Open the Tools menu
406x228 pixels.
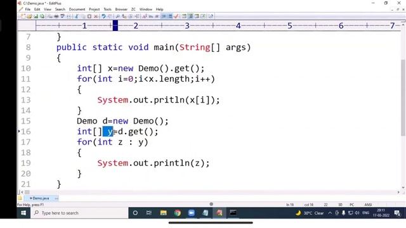[x=107, y=9]
